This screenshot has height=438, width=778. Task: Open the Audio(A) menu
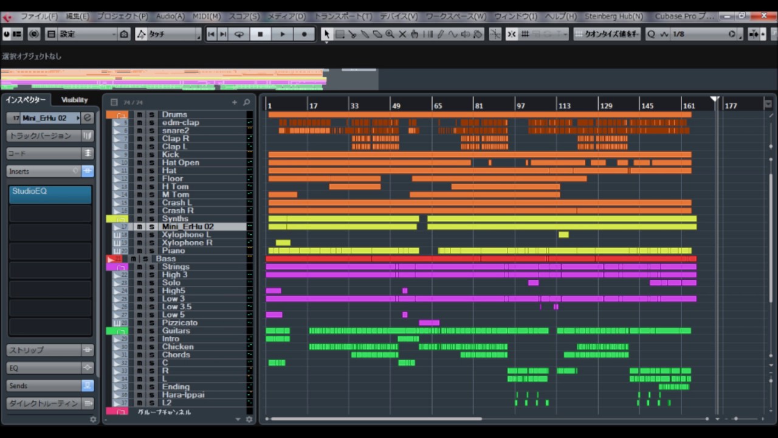170,16
